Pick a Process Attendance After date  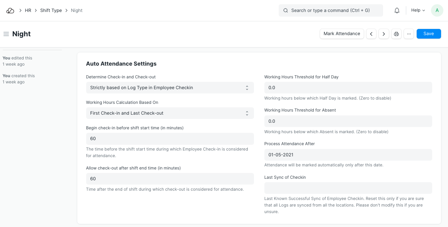(348, 155)
